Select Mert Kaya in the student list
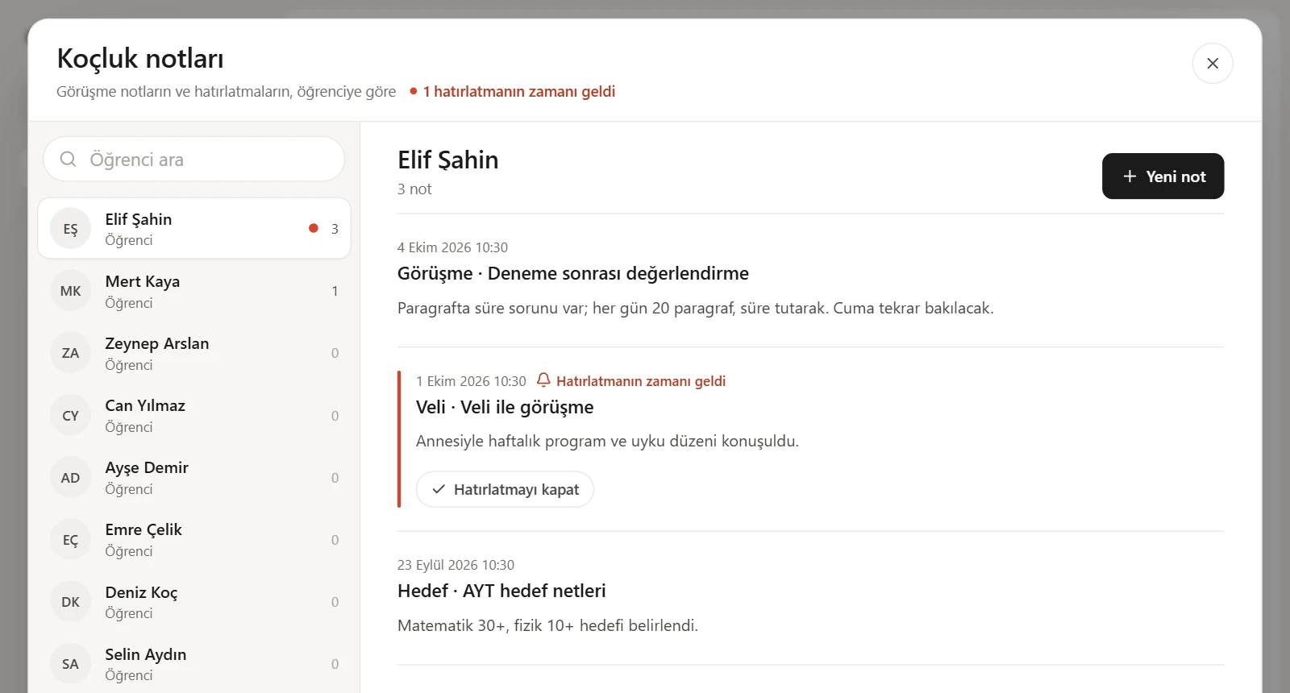This screenshot has height=693, width=1290. click(x=194, y=291)
